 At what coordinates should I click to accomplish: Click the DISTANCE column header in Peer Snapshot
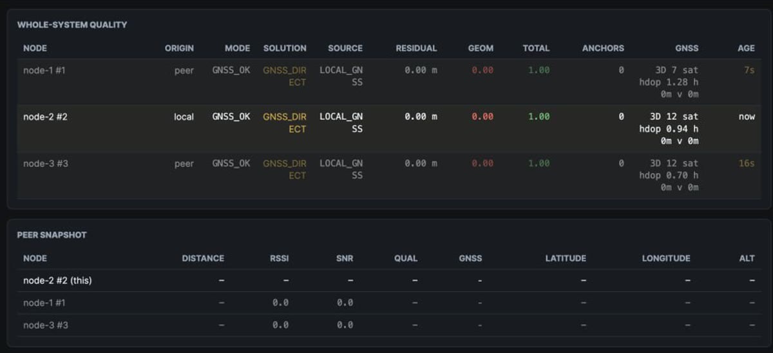[x=203, y=258]
